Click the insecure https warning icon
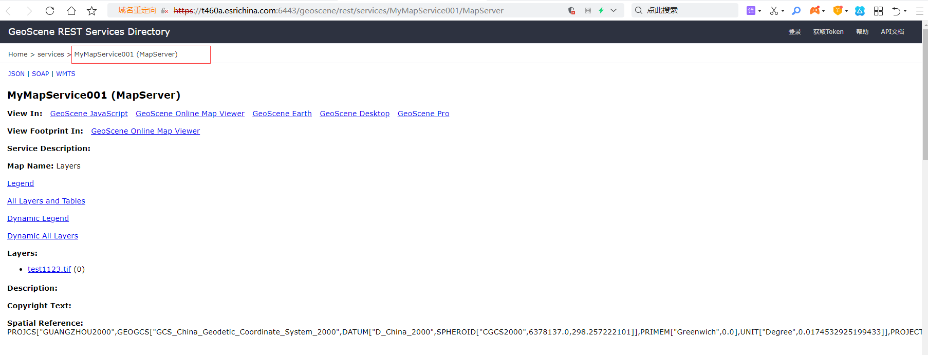Image resolution: width=928 pixels, height=355 pixels. click(x=164, y=11)
